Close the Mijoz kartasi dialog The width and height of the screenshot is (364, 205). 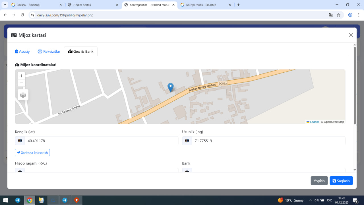pos(351,35)
